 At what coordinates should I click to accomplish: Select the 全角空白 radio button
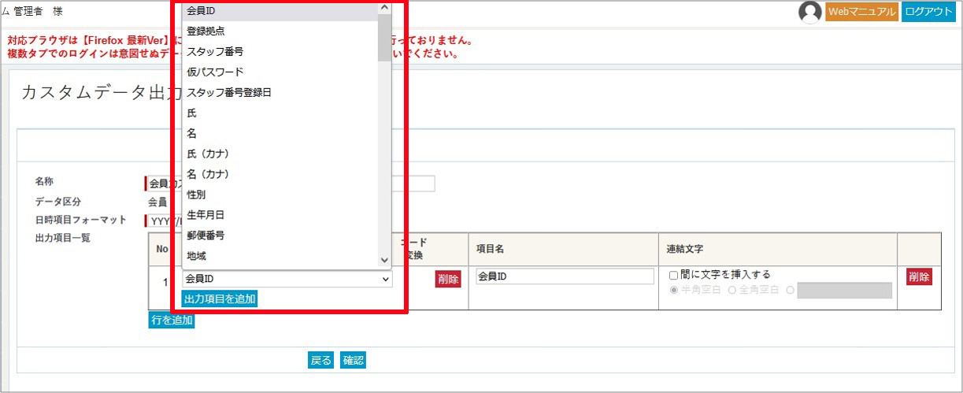click(732, 291)
